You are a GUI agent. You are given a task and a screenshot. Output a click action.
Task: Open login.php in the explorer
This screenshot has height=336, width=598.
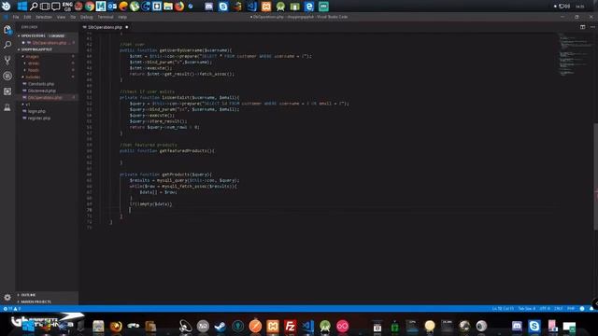click(x=36, y=111)
